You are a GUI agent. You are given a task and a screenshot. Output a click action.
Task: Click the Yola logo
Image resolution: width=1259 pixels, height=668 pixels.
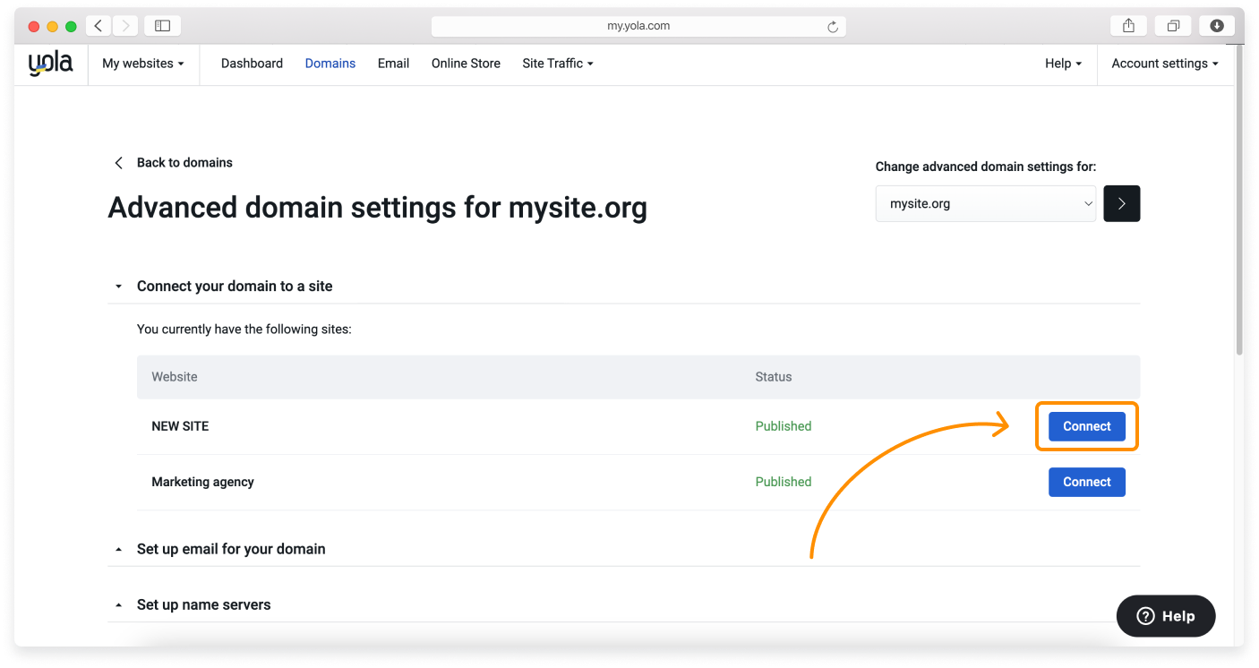(50, 63)
